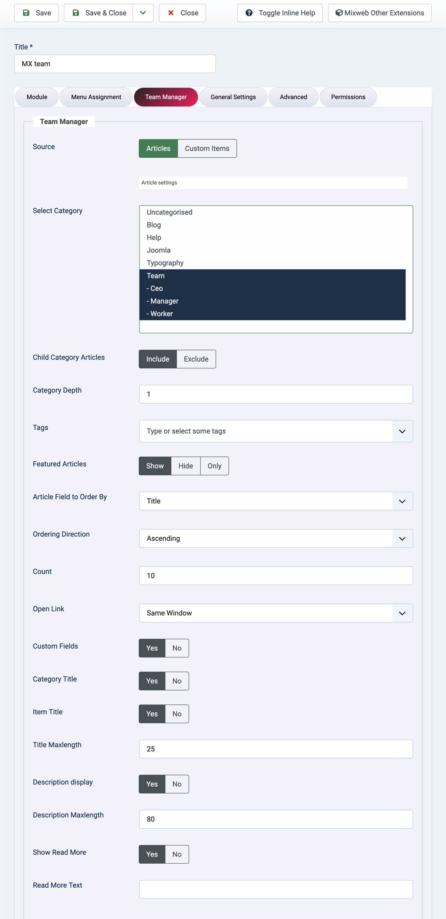Disable Show Read More with No
Screen dimensions: 446x919
click(x=177, y=854)
